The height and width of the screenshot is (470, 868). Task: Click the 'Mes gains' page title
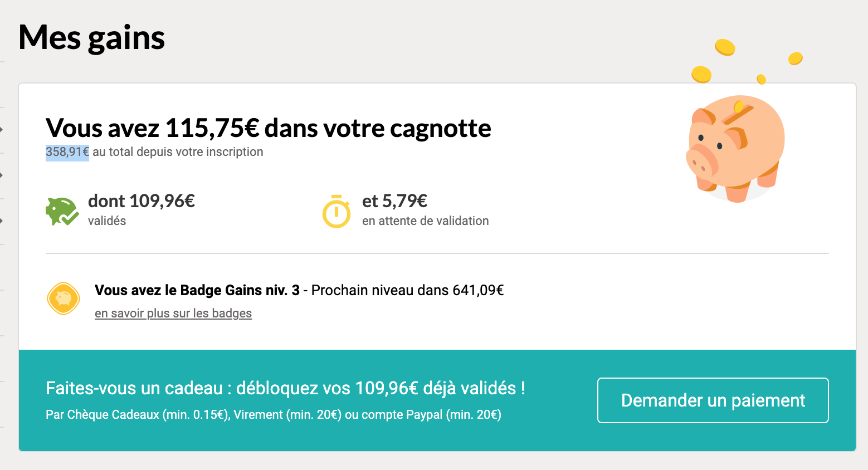pos(92,38)
